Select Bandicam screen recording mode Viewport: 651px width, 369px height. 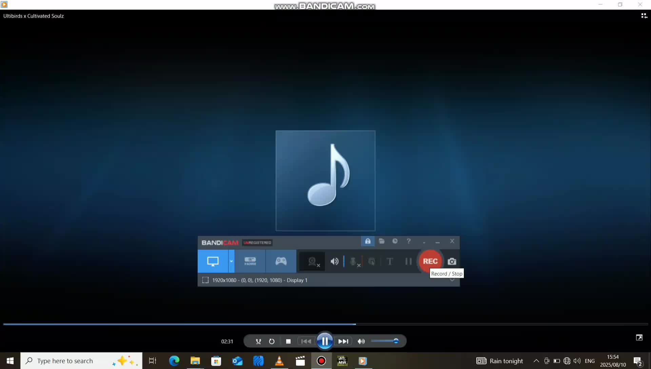click(213, 261)
